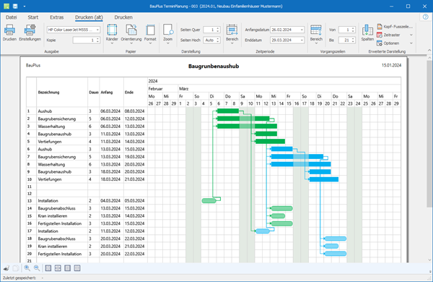
Task: Open the help question mark icon
Action: click(425, 17)
